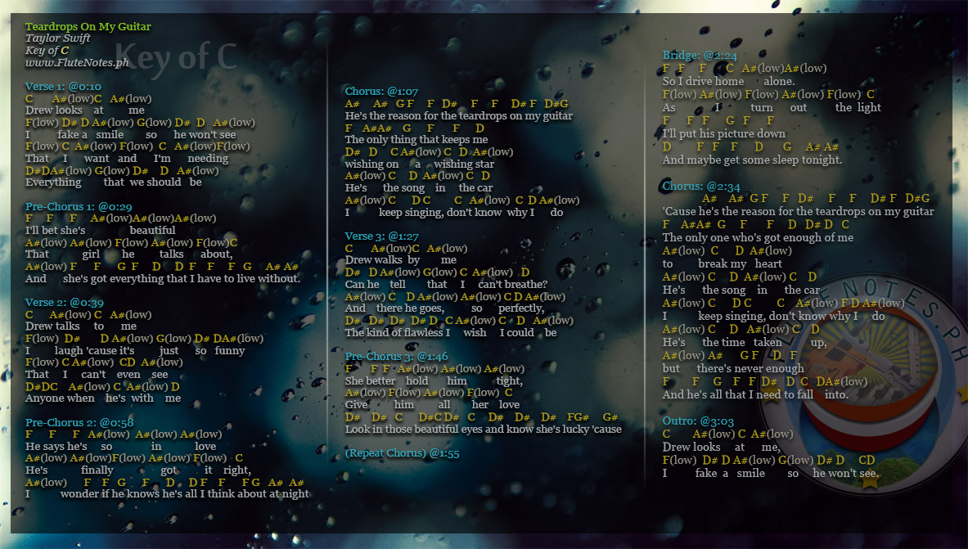The image size is (968, 549).
Task: Click lyric 'Can he tell that I can't breathe?'
Action: [x=446, y=285]
